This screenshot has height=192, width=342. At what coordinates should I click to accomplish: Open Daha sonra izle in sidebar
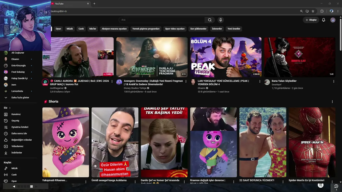pos(18,134)
